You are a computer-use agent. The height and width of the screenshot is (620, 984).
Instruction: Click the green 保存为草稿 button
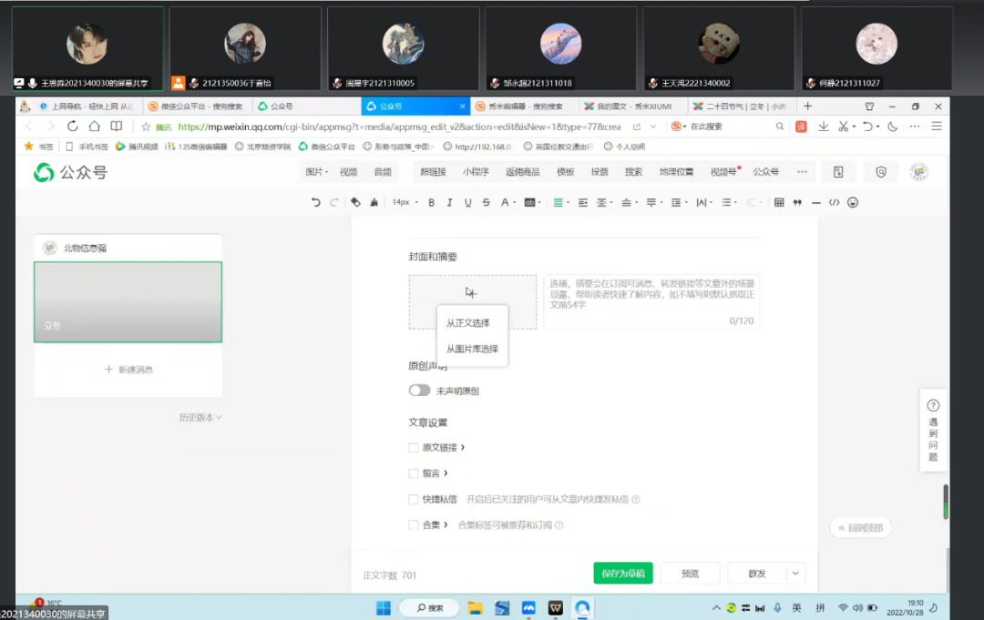(x=623, y=574)
